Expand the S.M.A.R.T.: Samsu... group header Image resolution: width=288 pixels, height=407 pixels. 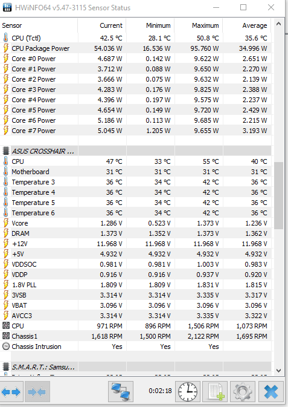[43, 367]
